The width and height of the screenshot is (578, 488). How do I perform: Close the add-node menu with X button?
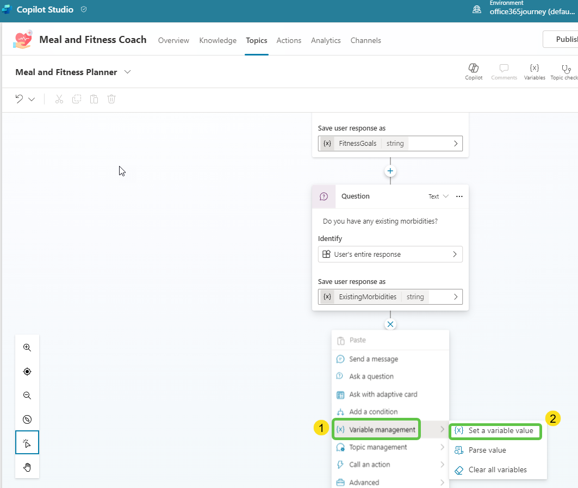[390, 324]
